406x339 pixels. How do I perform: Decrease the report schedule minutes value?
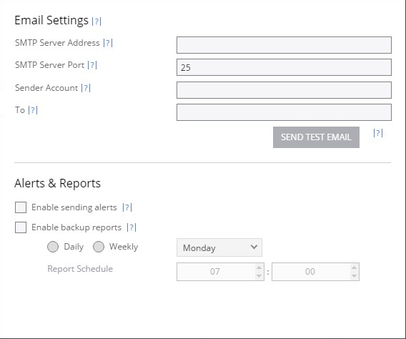click(354, 276)
